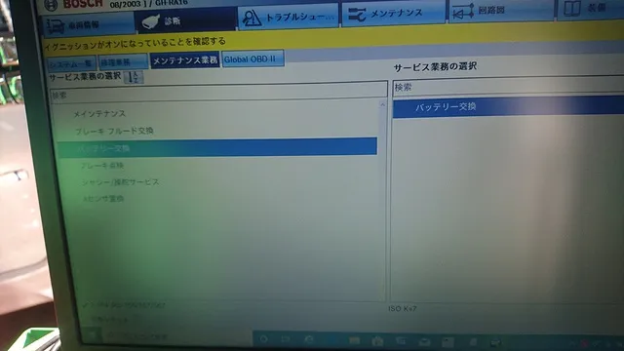Select the highlighted バッテリー交換 item in the left list

click(x=216, y=147)
